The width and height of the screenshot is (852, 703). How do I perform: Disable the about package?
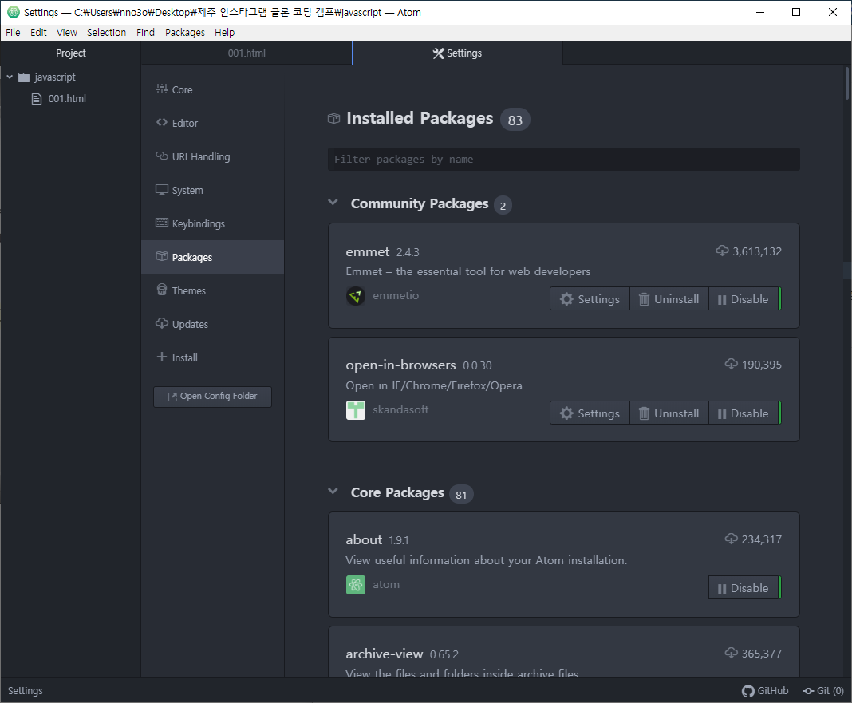(x=744, y=588)
